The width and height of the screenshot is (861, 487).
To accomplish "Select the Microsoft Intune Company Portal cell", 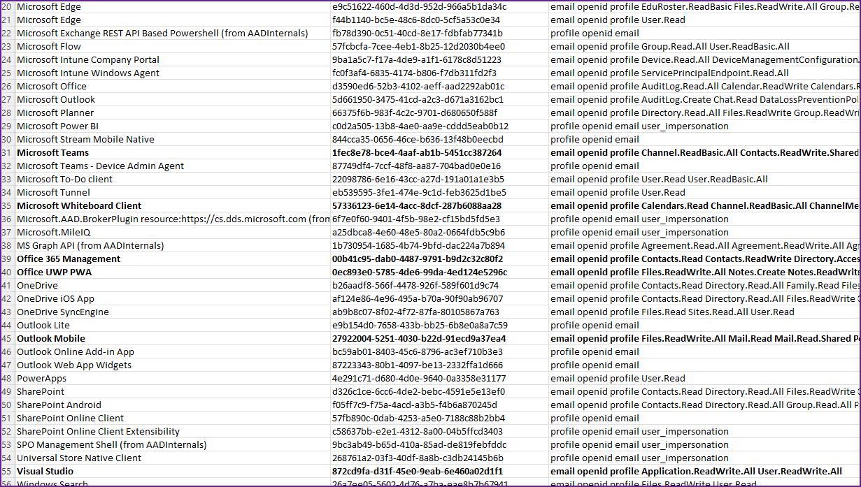I will (173, 60).
